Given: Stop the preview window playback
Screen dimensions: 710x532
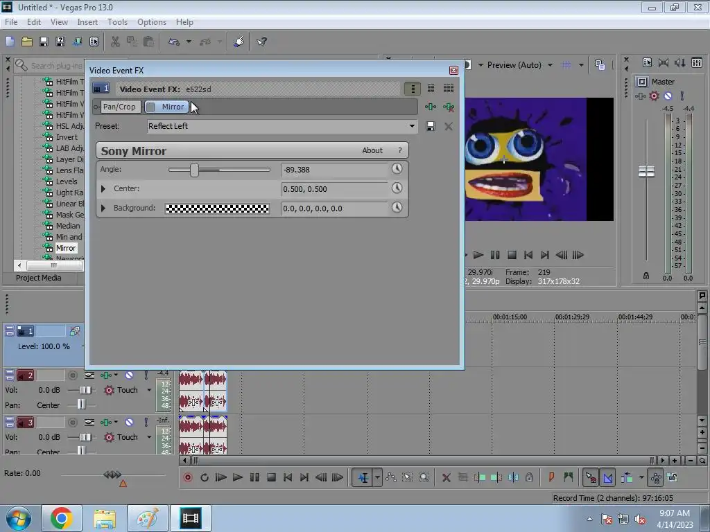Looking at the screenshot, I should (512, 255).
